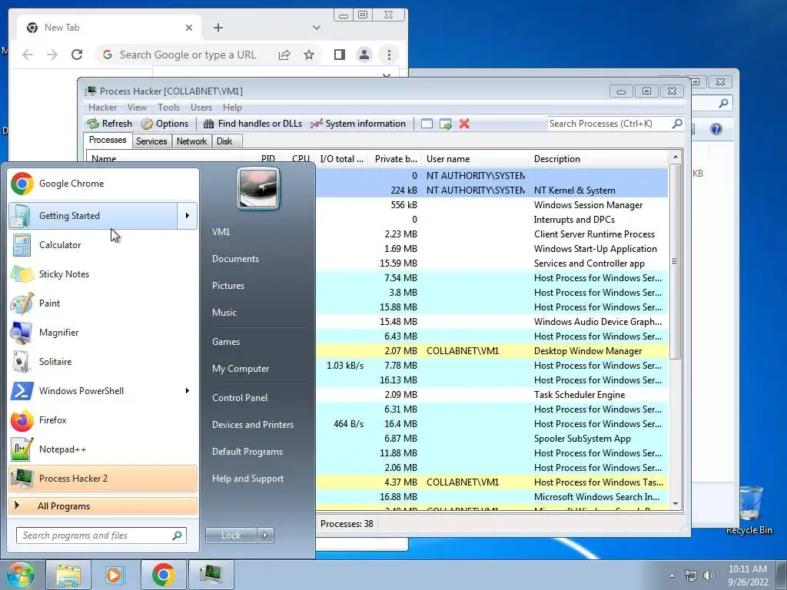Open Games from Start menu
Viewport: 787px width, 590px height.
(226, 342)
